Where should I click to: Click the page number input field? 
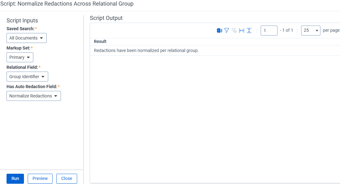269,31
